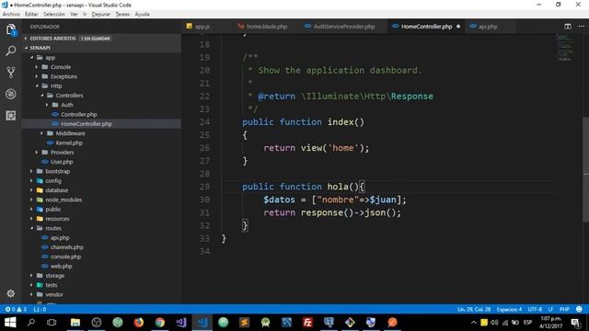The width and height of the screenshot is (589, 331).
Task: Open the Depurar menu
Action: coord(101,15)
